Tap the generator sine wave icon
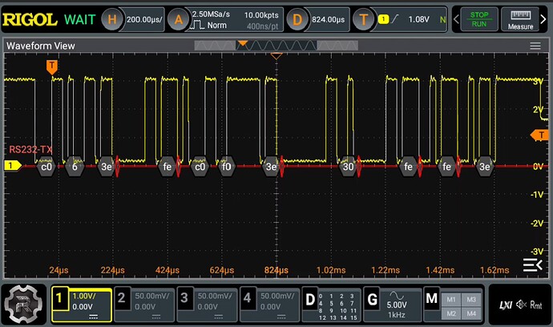The image size is (553, 327). pyautogui.click(x=397, y=296)
